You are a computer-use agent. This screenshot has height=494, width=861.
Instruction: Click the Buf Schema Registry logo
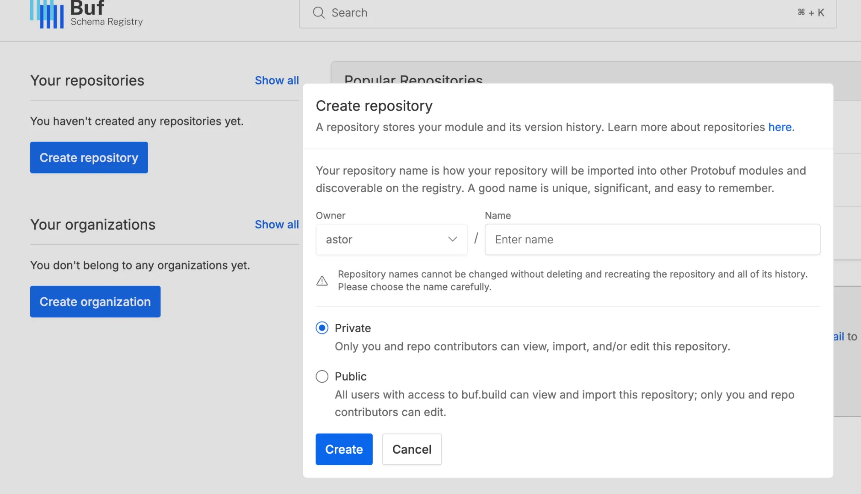pyautogui.click(x=86, y=14)
